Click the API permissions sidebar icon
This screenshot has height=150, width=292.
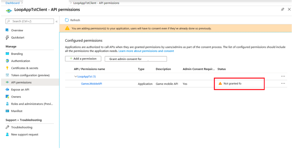tap(7, 82)
